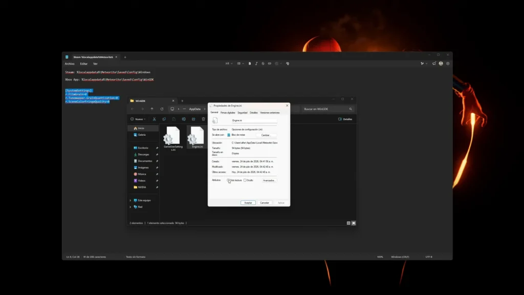524x295 pixels.
Task: Switch to the Seguridad tab
Action: coord(242,113)
